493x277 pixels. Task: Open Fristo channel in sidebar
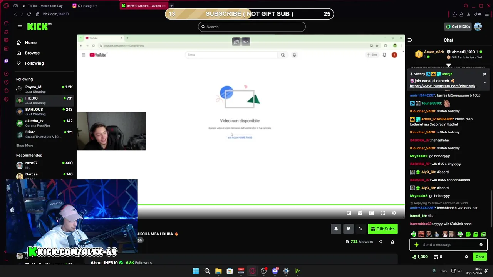[44, 134]
